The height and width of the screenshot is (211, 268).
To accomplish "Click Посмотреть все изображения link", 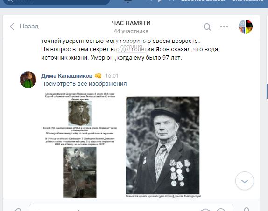I will [84, 84].
